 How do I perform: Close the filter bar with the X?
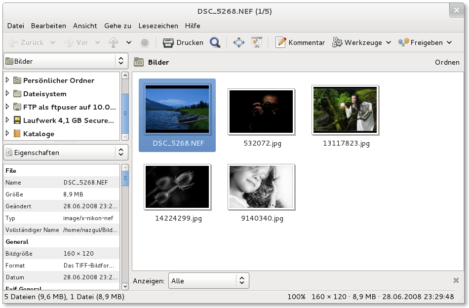pos(456,280)
